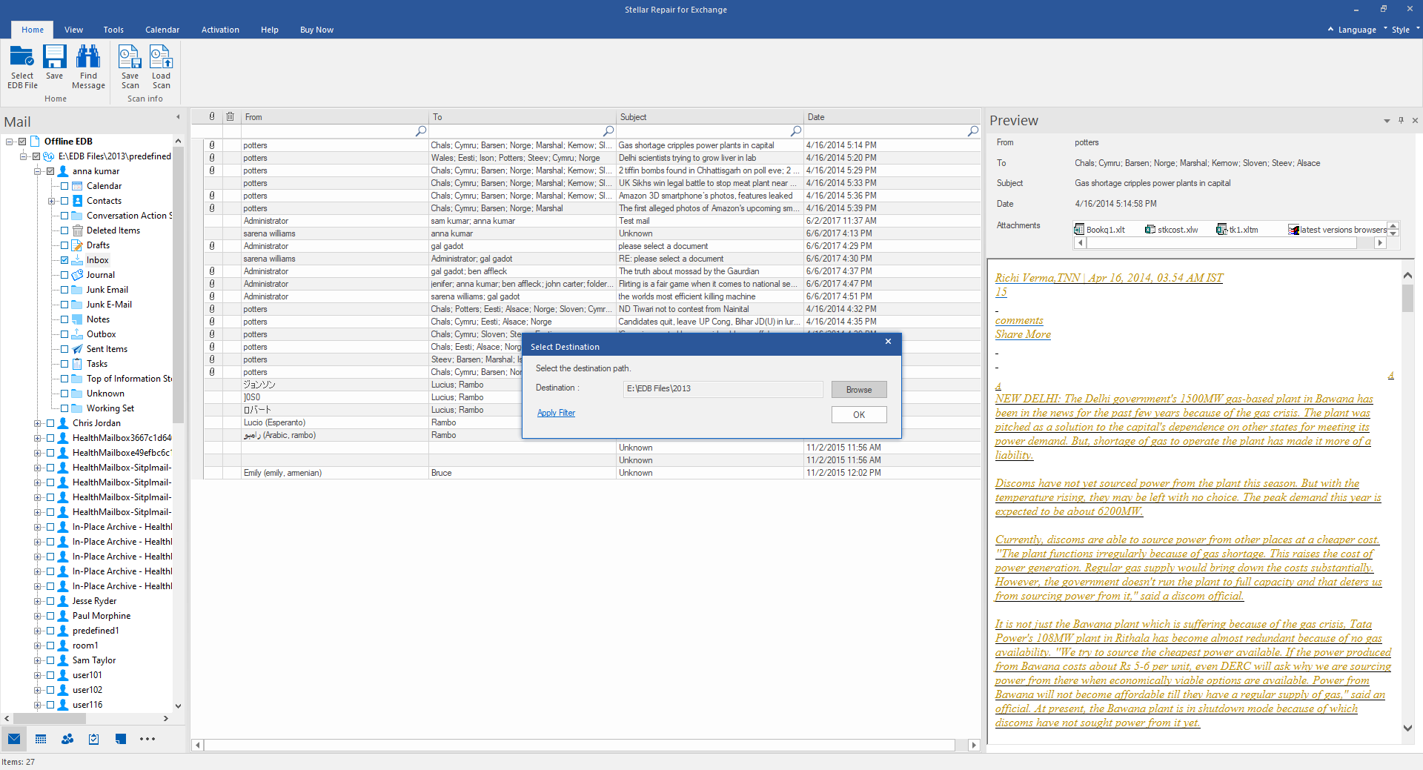Open the View ribbon tab
The height and width of the screenshot is (770, 1423).
point(73,30)
